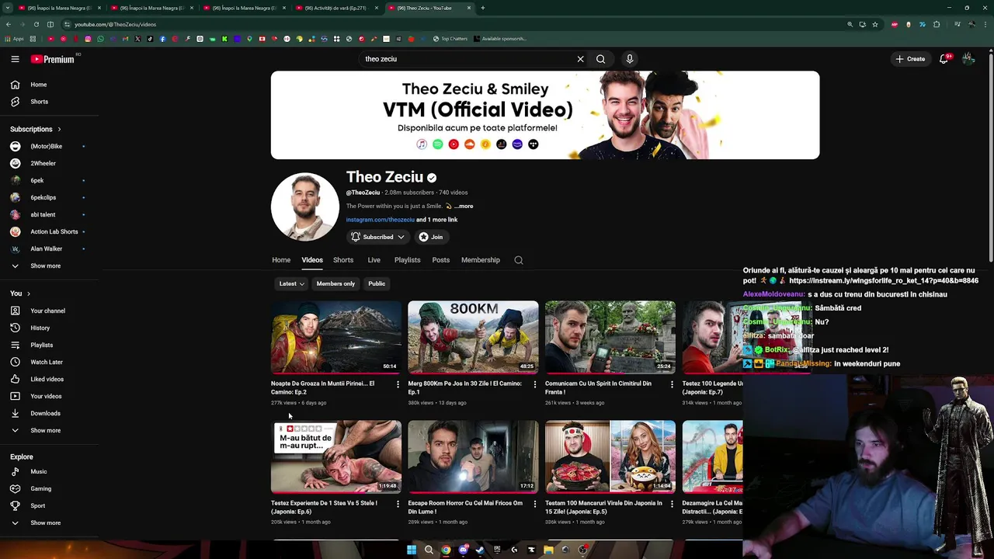Image resolution: width=994 pixels, height=559 pixels.
Task: Open the Membership tab
Action: click(x=481, y=260)
